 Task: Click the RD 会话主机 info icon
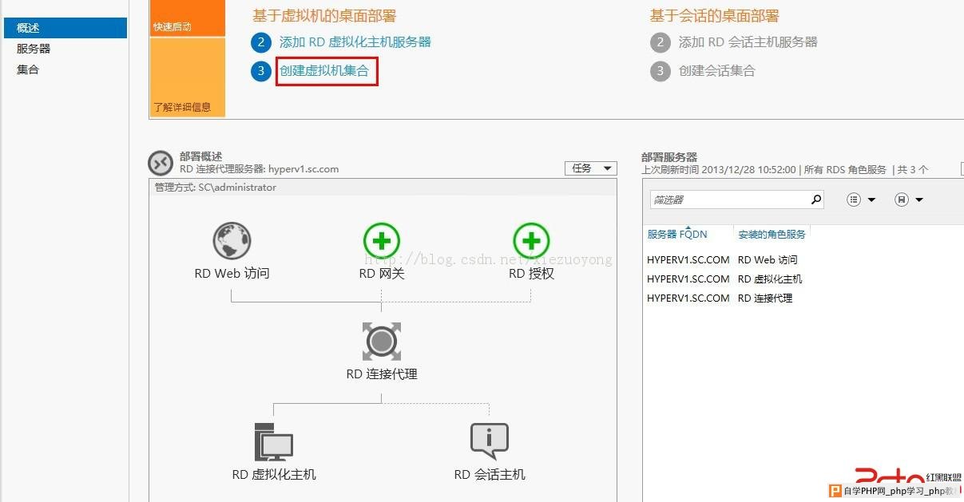tap(490, 441)
